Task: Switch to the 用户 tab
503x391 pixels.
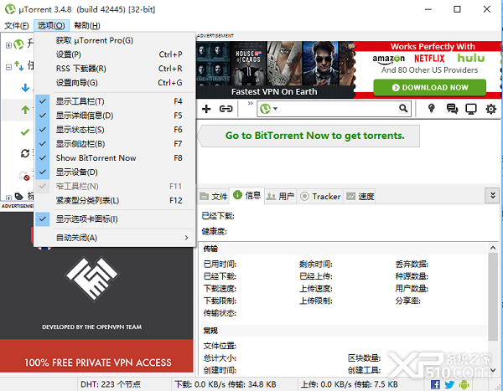Action: [280, 196]
